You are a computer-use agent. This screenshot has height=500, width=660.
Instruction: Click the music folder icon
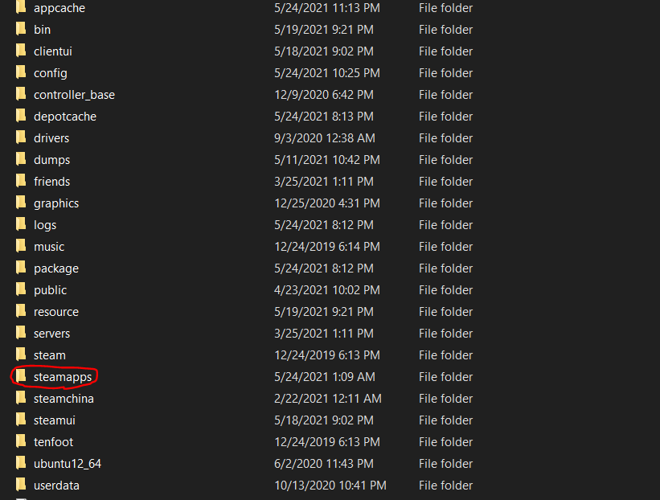[x=21, y=247]
